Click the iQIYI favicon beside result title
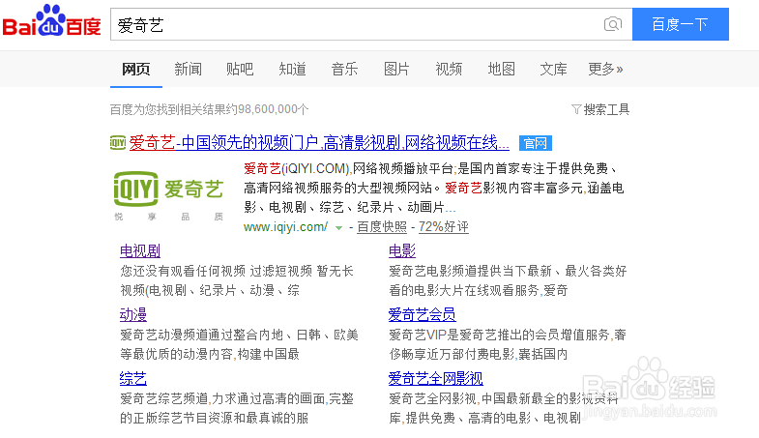The height and width of the screenshot is (438, 759). coord(118,143)
